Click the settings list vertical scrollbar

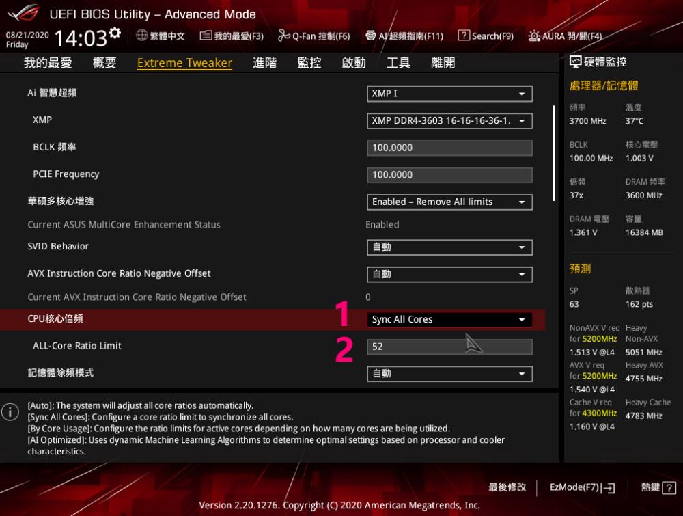click(x=554, y=152)
